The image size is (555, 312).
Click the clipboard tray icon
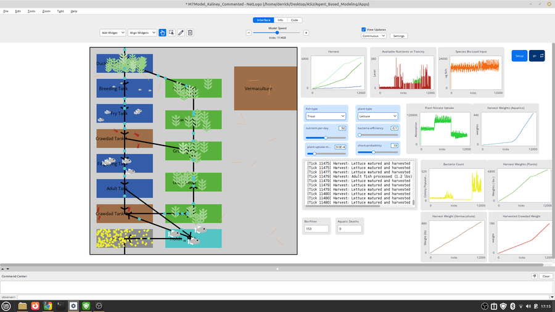coord(494,306)
